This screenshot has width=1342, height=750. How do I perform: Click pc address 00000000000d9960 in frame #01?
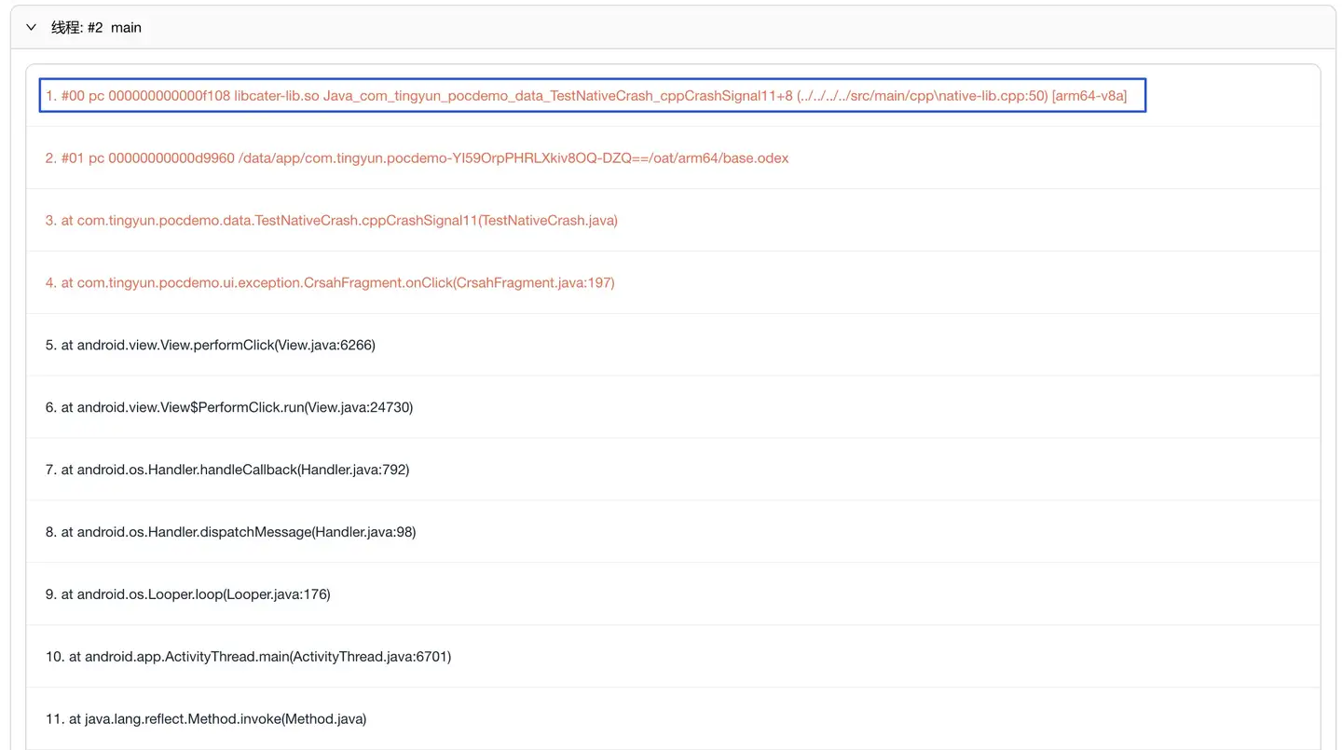click(x=171, y=158)
